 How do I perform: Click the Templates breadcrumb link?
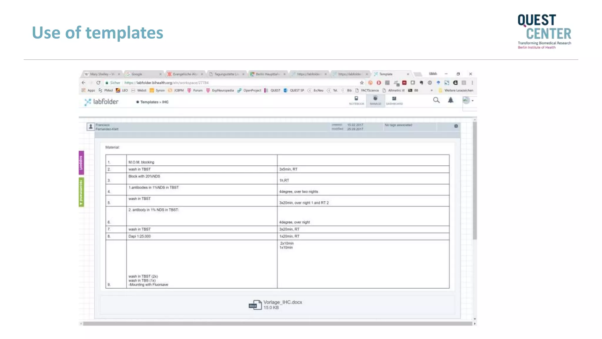click(x=149, y=102)
